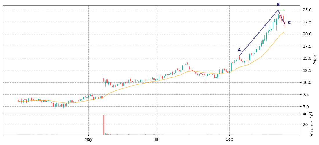Click the 25.0 price tick label
Viewport: 319px width, 145px height.
307,10
